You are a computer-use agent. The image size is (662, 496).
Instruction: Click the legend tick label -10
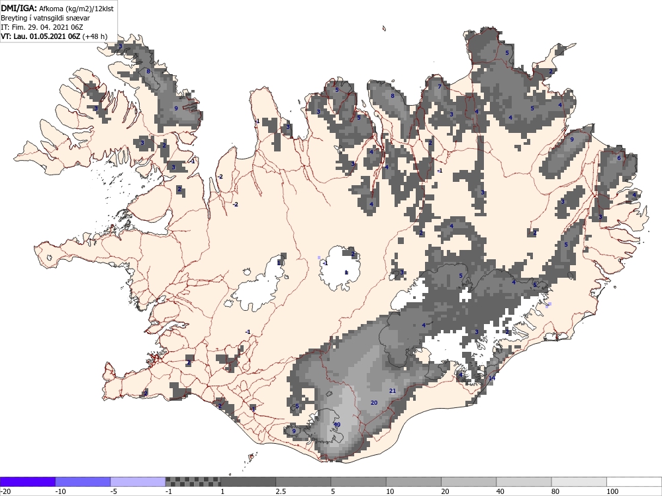[60, 491]
